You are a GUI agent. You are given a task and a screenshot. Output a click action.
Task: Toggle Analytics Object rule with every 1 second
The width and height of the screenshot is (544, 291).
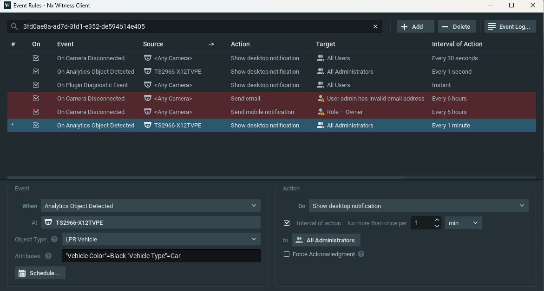click(36, 72)
